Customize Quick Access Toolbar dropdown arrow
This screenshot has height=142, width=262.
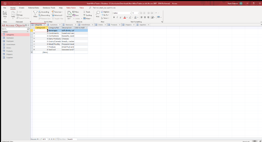click(19, 3)
